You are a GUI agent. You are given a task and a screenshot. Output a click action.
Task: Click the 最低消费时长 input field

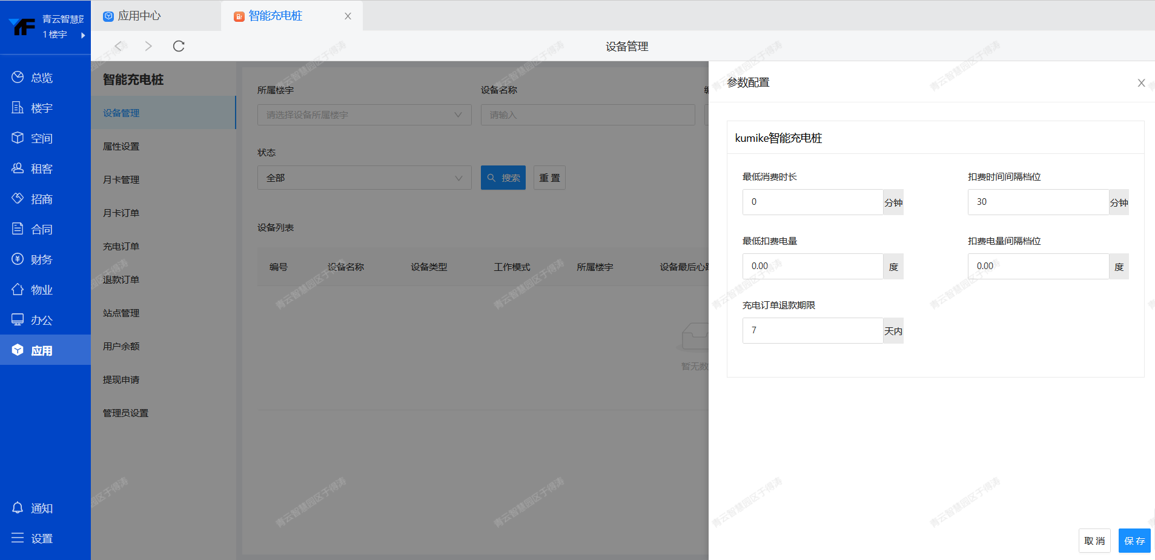click(812, 202)
